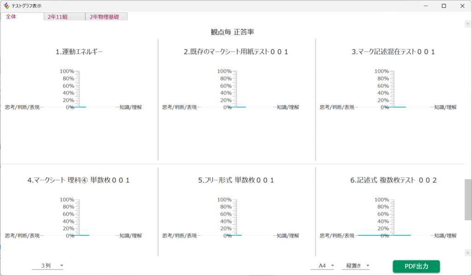Maximize the テストグラフ表示 window

tap(444, 6)
